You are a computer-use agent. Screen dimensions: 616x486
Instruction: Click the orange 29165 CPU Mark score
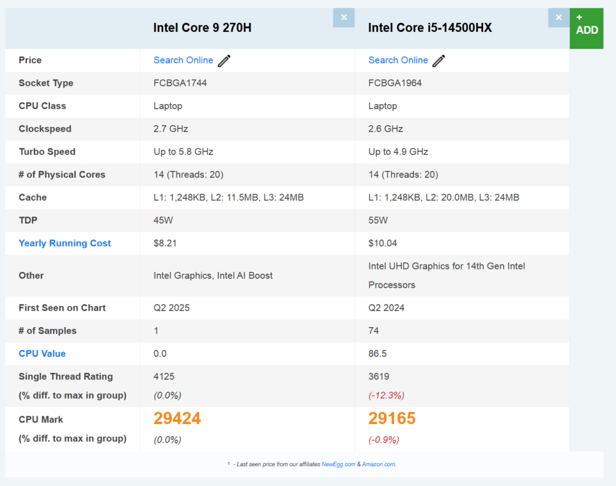click(392, 419)
